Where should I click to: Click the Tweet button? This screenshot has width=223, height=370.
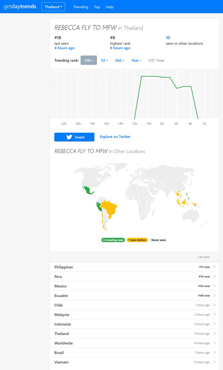[x=74, y=137]
